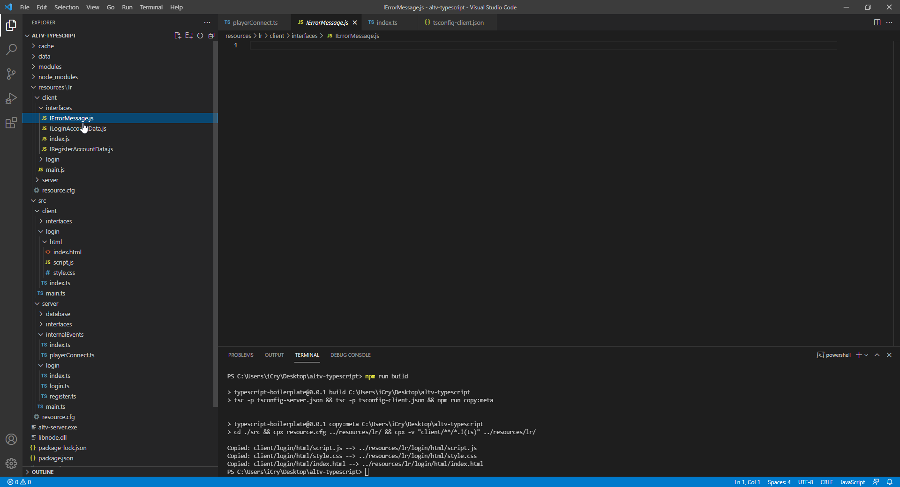Open the terminal launch profile dropdown

tap(866, 355)
